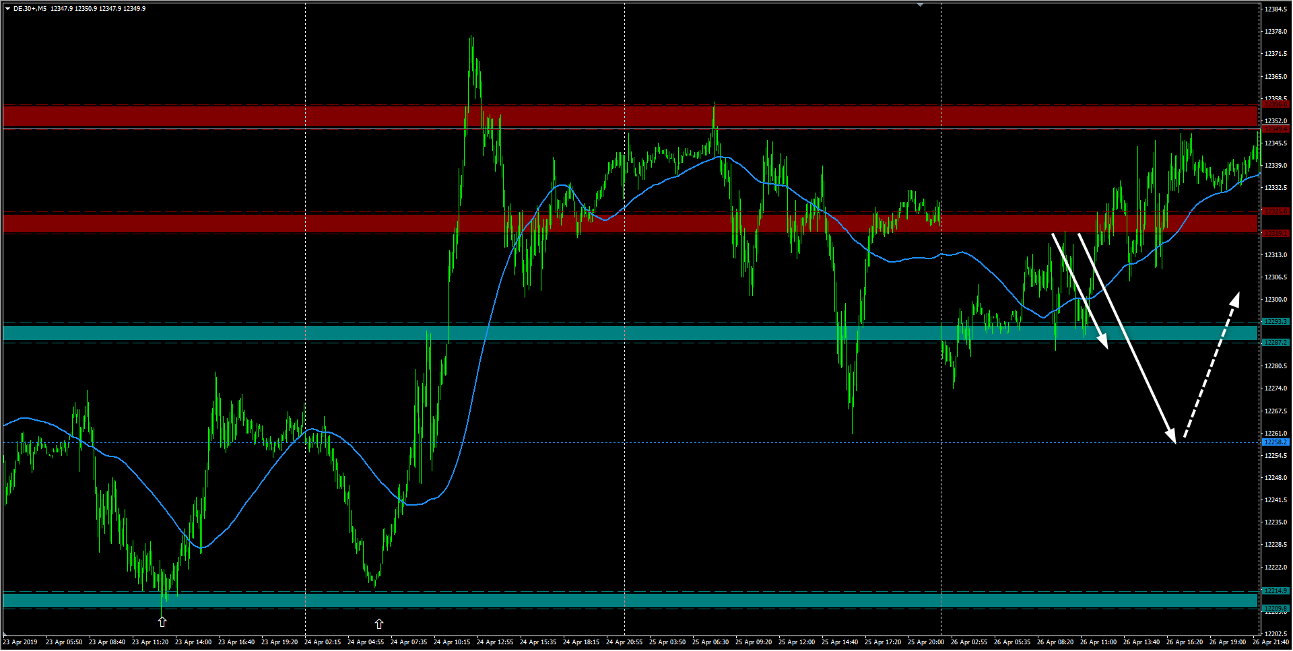This screenshot has height=651, width=1293.
Task: Click the 12325.6 red price label
Action: [x=1275, y=211]
